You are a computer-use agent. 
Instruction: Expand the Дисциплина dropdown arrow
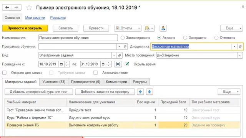point(234,46)
